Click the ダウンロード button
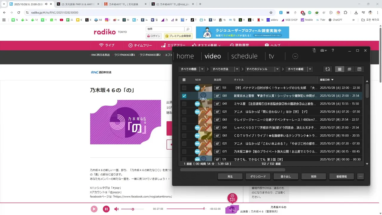Screen dimensions: 382x215 (x=258, y=176)
